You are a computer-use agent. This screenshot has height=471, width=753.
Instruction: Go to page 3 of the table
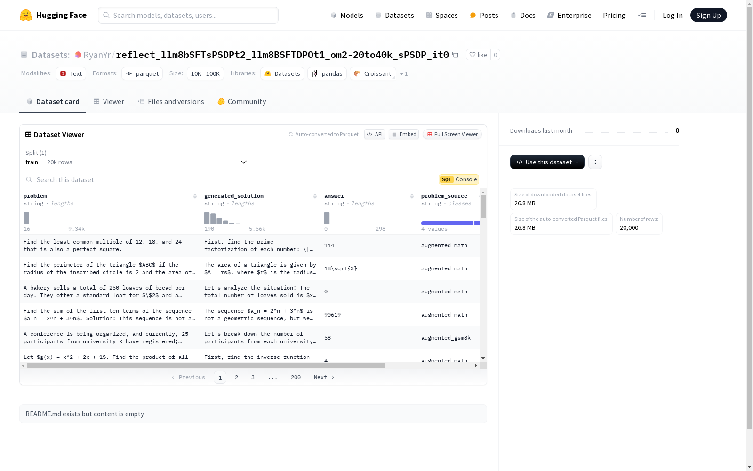253,377
